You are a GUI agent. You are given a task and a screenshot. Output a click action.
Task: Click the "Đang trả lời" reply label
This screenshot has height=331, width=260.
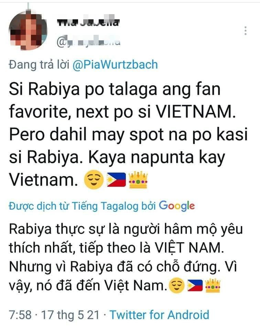[x=39, y=64]
